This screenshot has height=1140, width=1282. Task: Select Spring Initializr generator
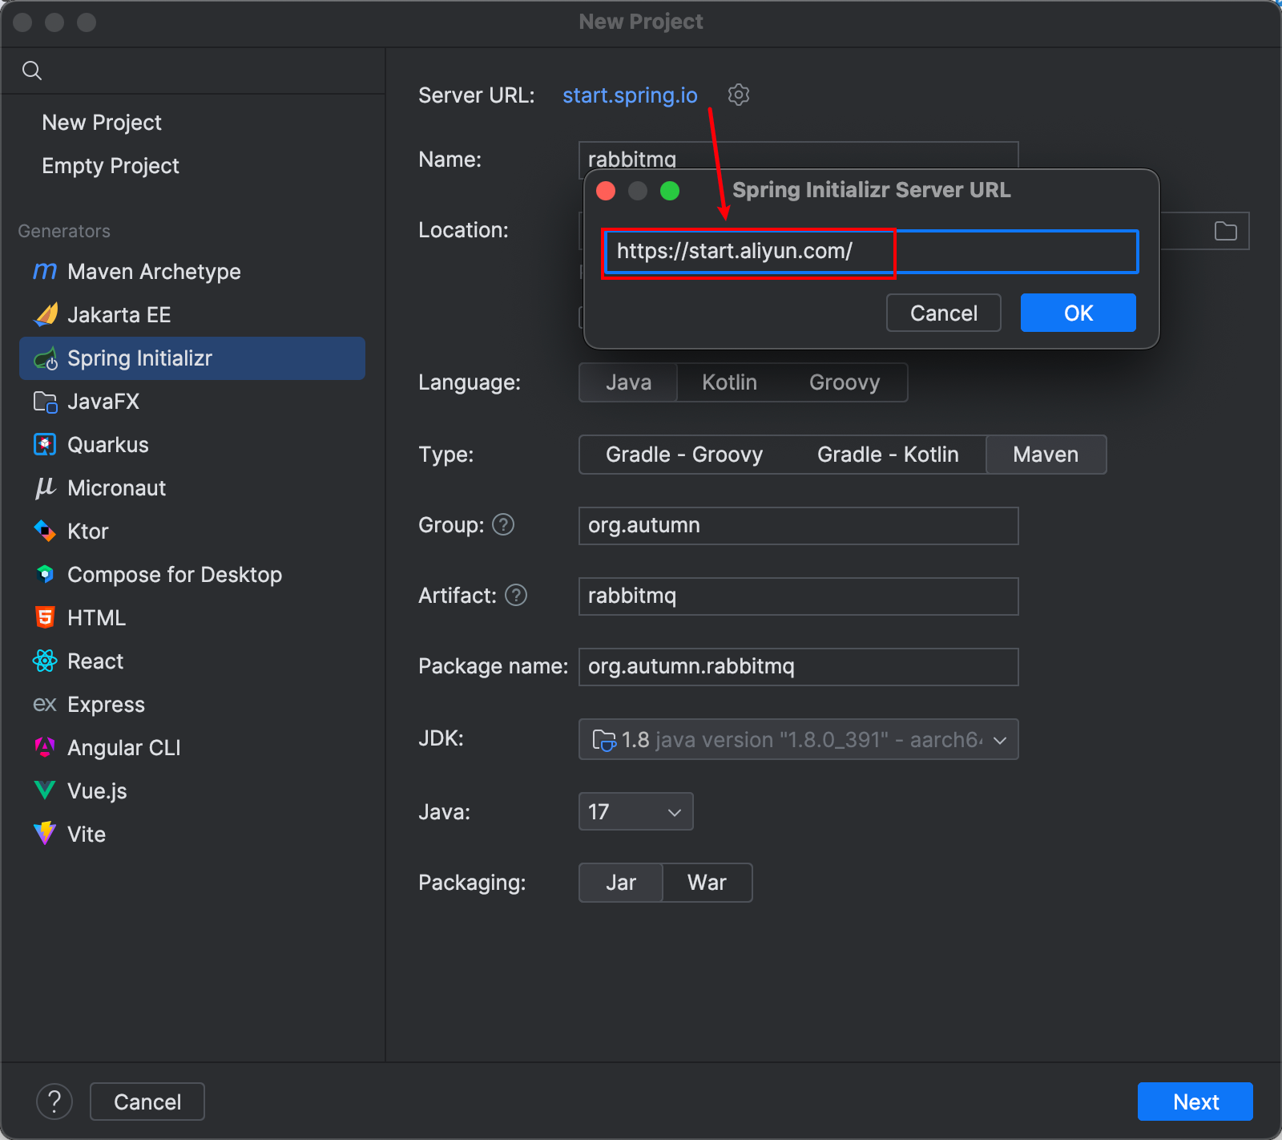(192, 358)
